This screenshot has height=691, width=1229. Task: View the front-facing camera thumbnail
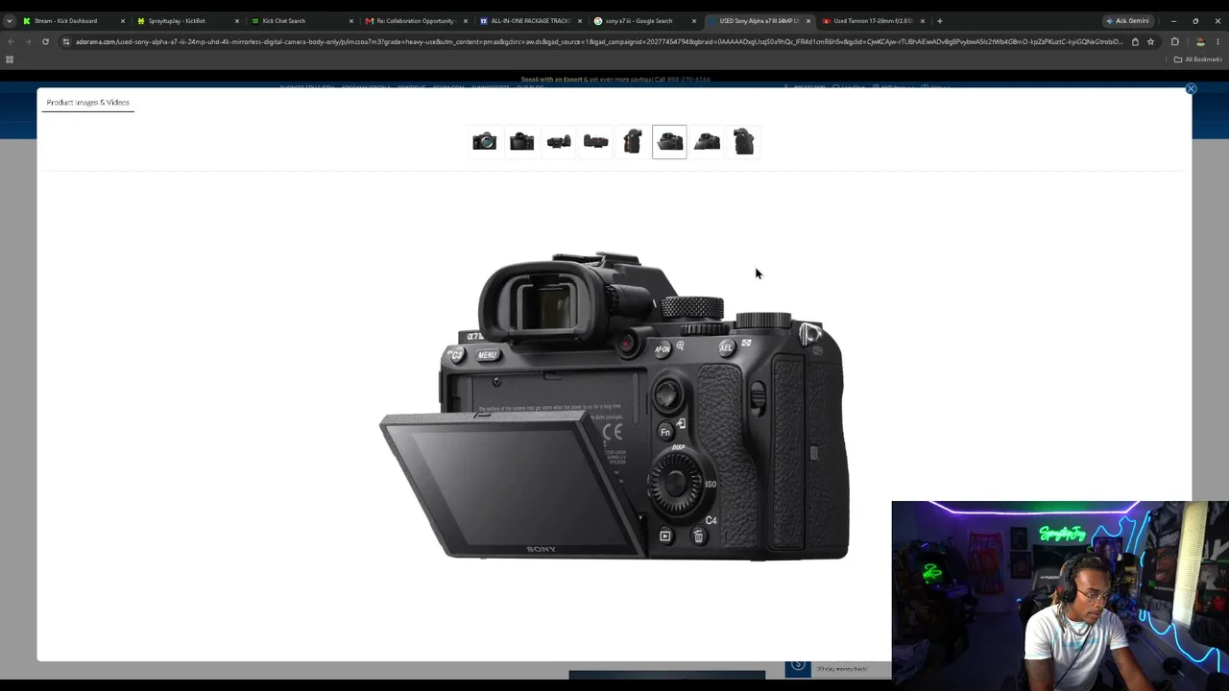tap(484, 142)
